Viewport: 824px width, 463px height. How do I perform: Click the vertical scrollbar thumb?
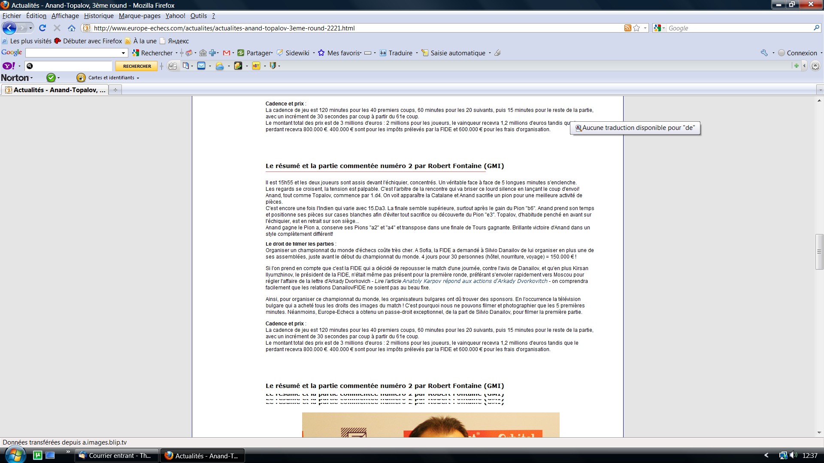(x=819, y=252)
